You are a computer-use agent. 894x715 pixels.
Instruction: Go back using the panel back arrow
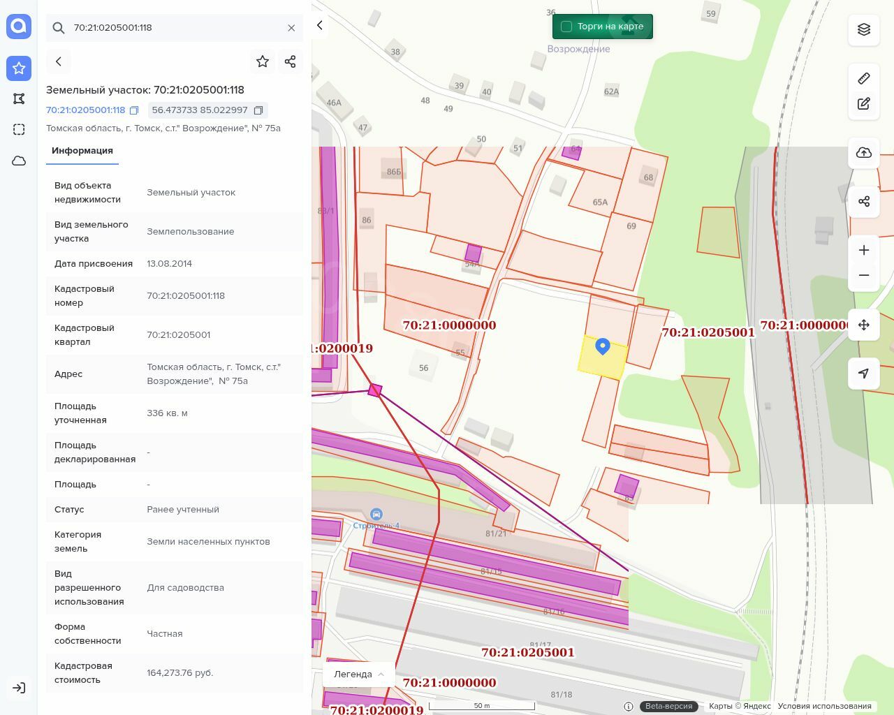click(59, 61)
